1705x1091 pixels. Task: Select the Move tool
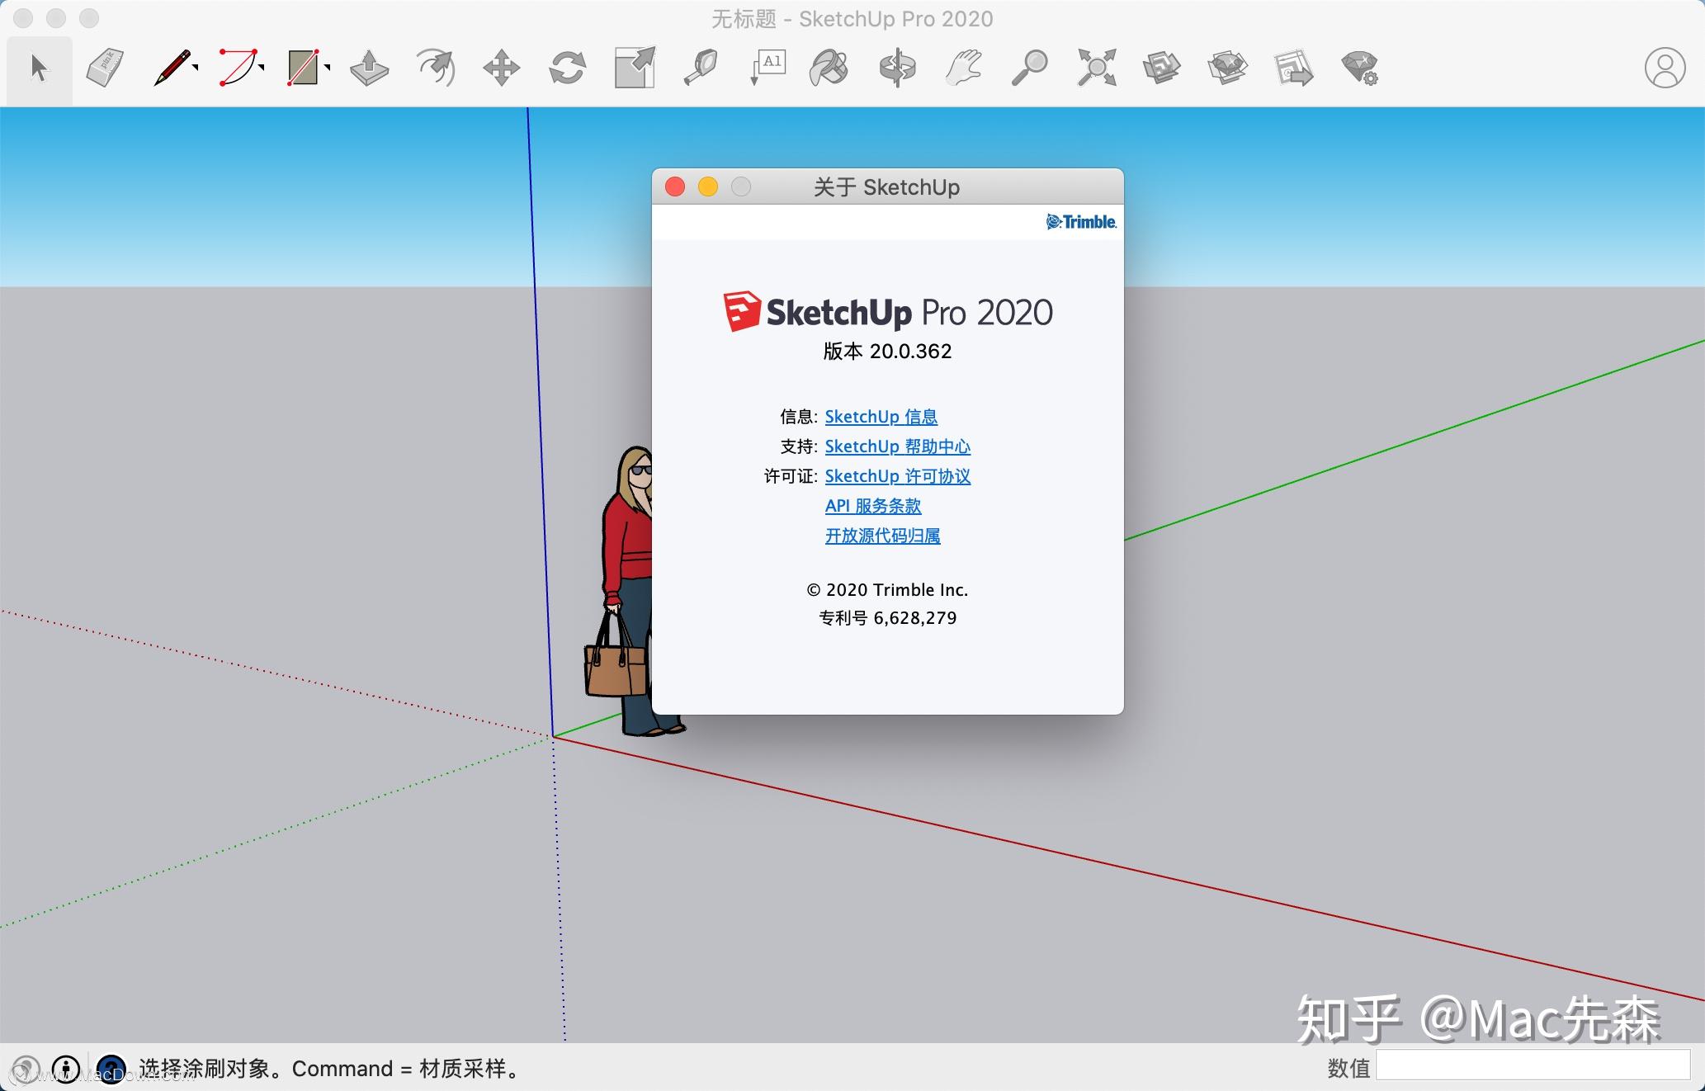coord(501,68)
